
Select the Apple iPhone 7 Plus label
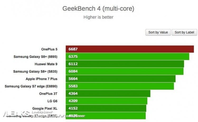coord(41,79)
